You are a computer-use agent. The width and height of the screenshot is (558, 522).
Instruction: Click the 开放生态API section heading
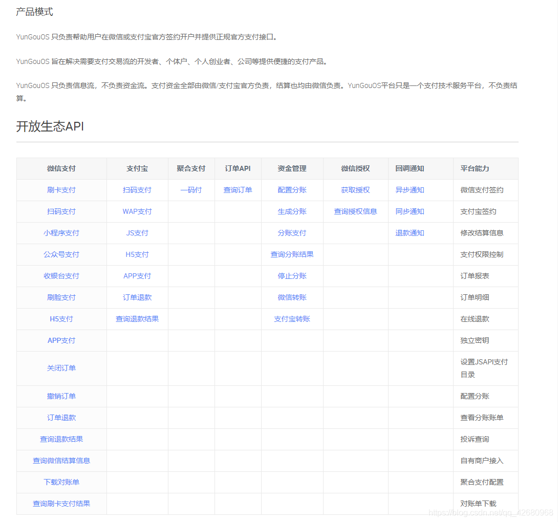[x=50, y=126]
